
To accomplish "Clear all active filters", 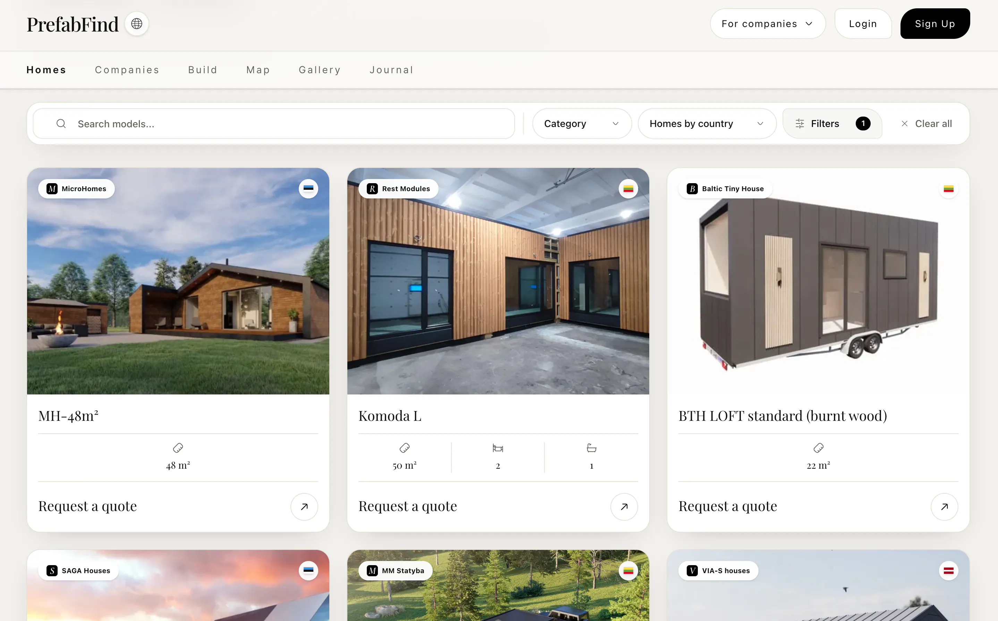I will point(926,124).
